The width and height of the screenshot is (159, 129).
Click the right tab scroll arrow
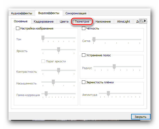(145, 21)
